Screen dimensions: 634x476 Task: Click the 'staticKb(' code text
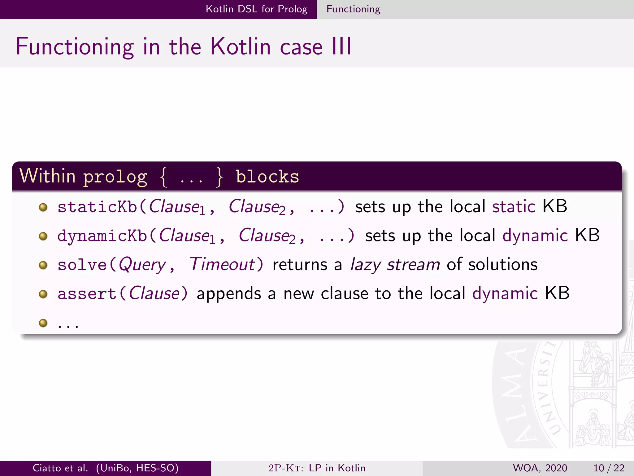(102, 207)
